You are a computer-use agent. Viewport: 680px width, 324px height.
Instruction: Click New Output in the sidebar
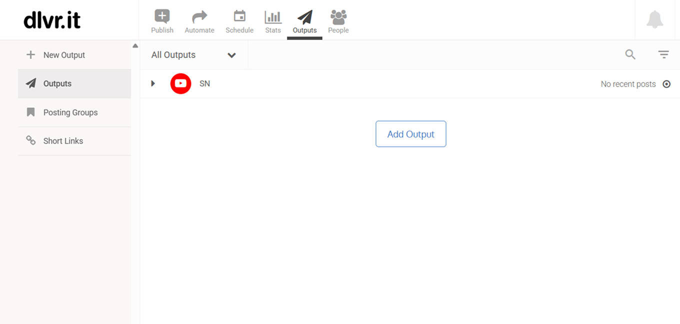click(x=64, y=55)
